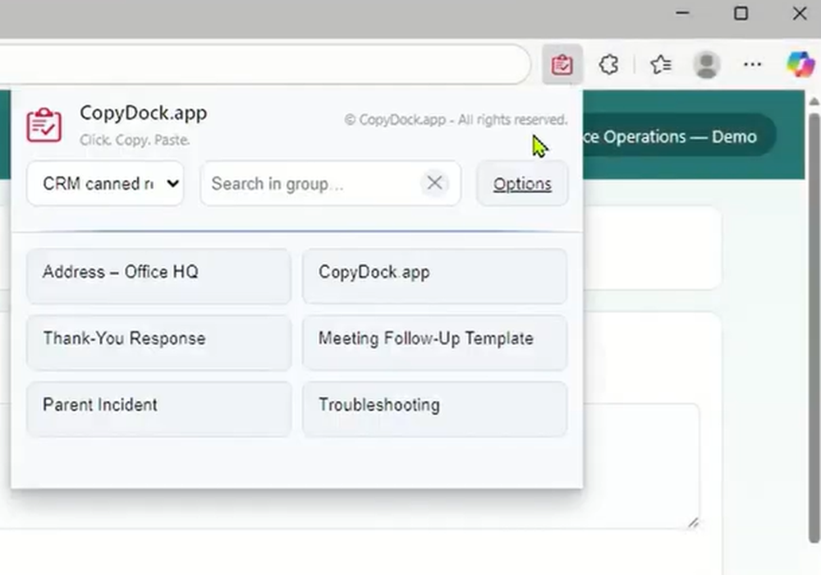Open the CopyDock extension icon in the toolbar
Viewport: 821px width, 575px height.
point(562,64)
